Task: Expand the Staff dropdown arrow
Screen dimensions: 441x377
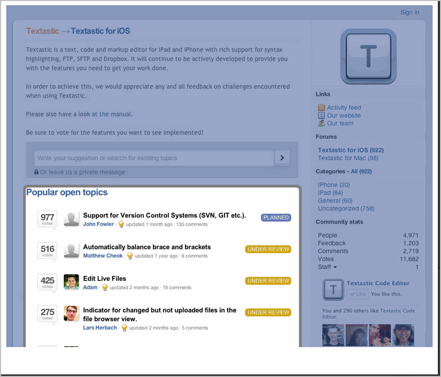Action: pos(335,267)
